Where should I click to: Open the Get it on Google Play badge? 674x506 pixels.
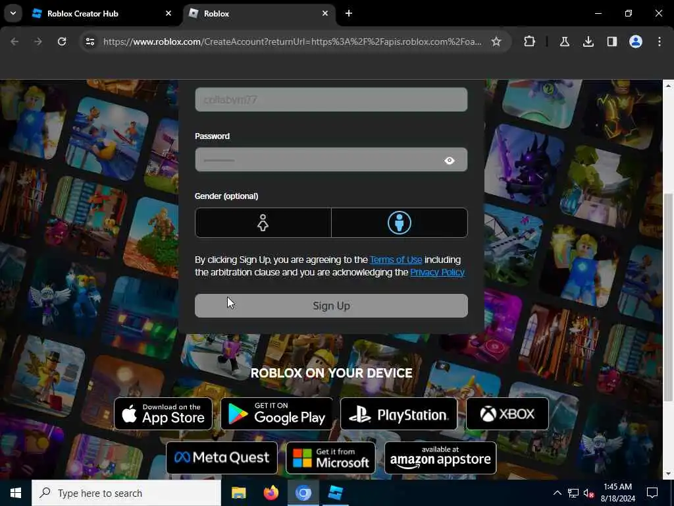pos(276,414)
